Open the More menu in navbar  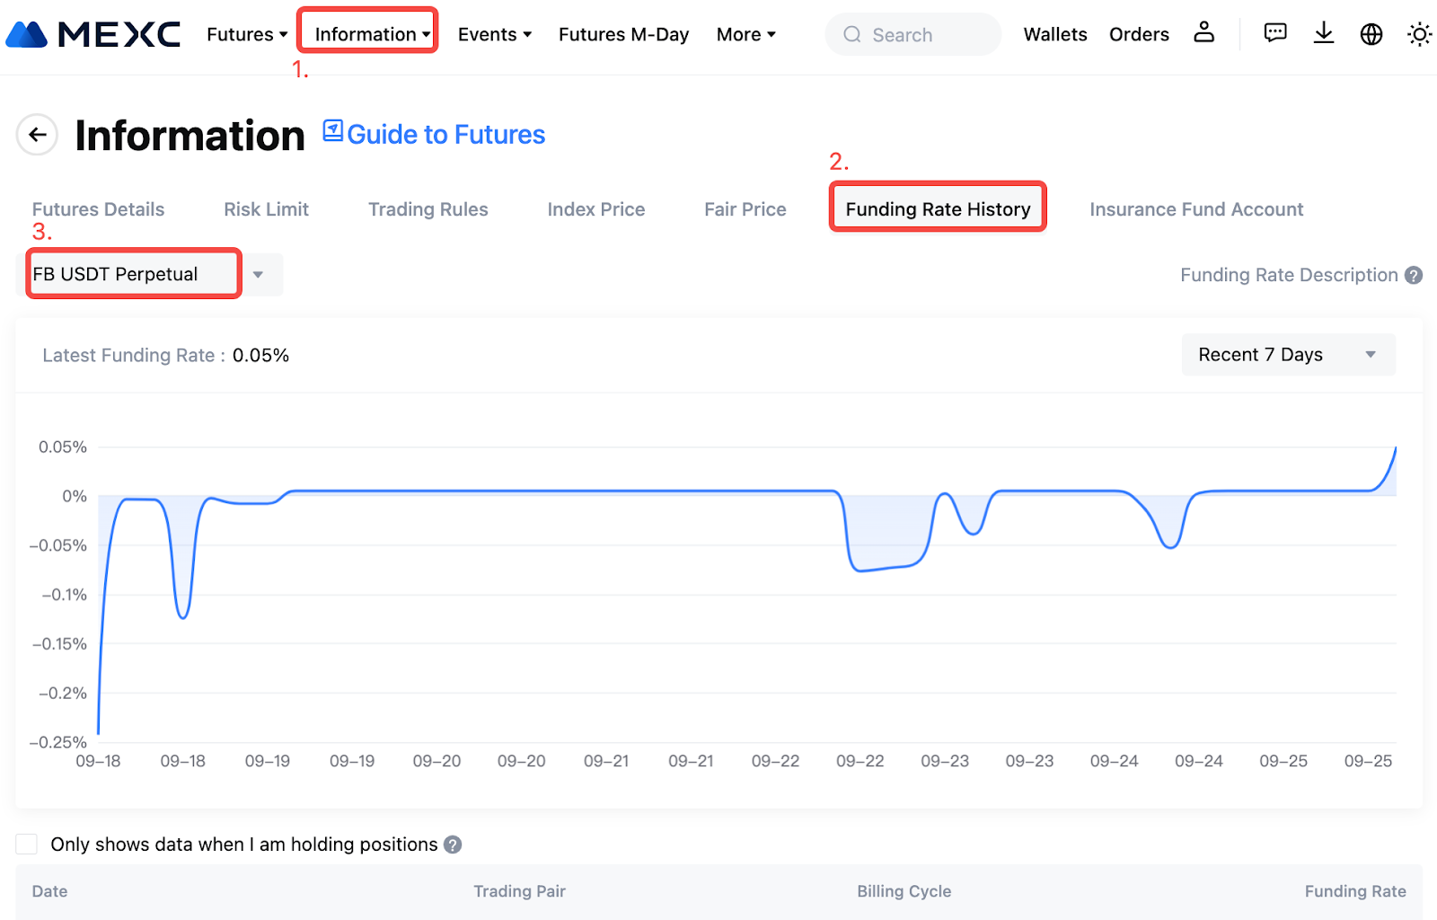click(745, 34)
